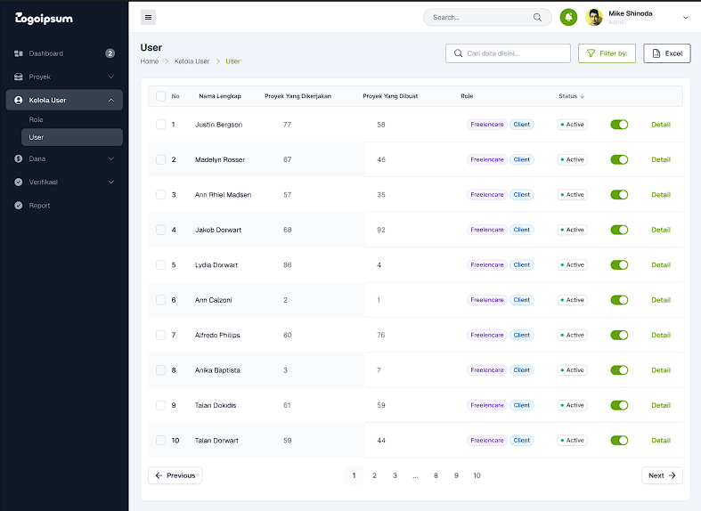This screenshot has width=701, height=511.
Task: Open Dashboard in the sidebar
Action: pyautogui.click(x=64, y=53)
